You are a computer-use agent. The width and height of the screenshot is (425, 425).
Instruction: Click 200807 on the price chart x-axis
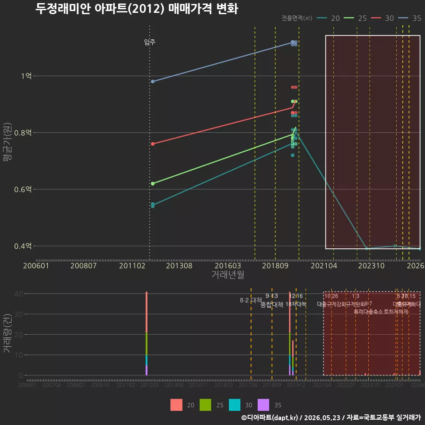pyautogui.click(x=84, y=266)
